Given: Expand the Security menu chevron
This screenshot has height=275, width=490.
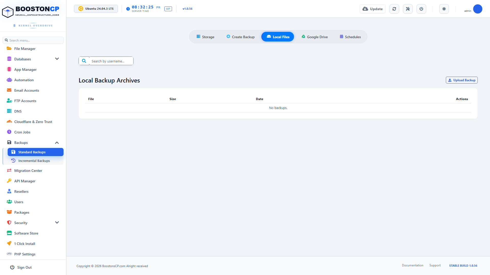Looking at the screenshot, I should (x=57, y=223).
